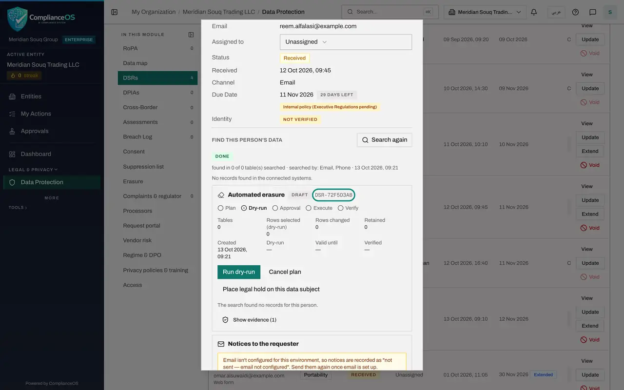Focus the top search field
Viewport: 624px width, 390px height.
(390, 12)
